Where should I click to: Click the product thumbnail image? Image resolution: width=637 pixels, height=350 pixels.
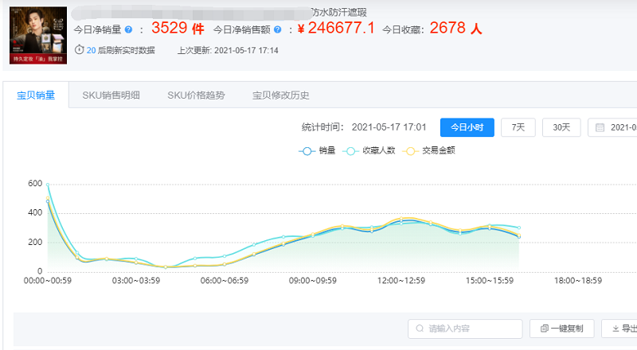pyautogui.click(x=37, y=36)
